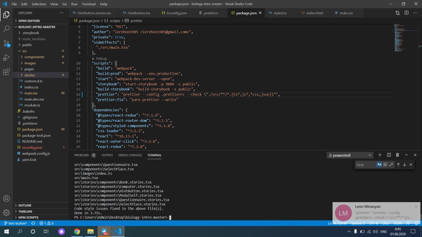Open Source Control view with 19 changes
The height and width of the screenshot is (237, 422).
[x=6, y=43]
